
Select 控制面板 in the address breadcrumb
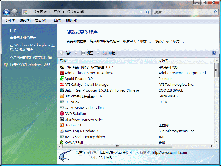pos(40,12)
